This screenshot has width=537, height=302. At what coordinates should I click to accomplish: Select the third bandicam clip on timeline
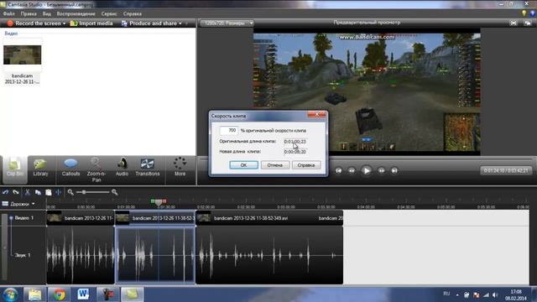[269, 218]
